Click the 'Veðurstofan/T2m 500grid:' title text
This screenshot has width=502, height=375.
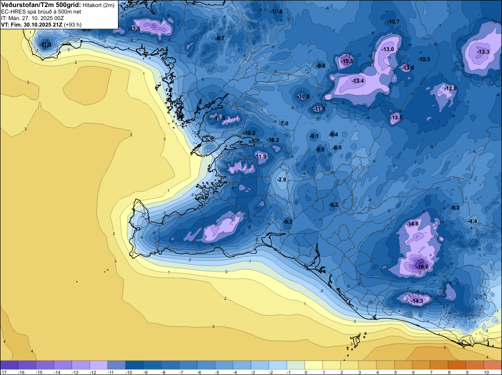tap(41, 5)
